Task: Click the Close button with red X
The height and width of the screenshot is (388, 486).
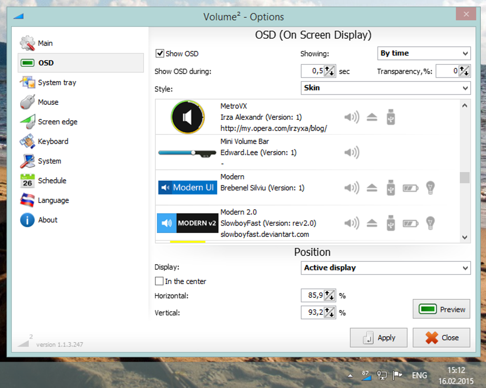Action: [441, 337]
